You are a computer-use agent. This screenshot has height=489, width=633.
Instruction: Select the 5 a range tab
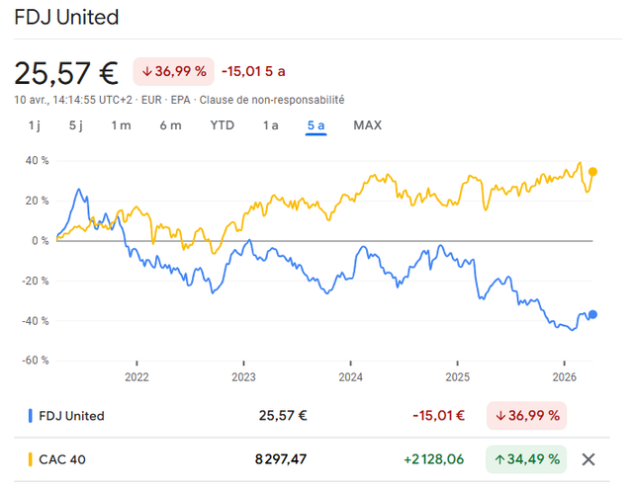[316, 125]
